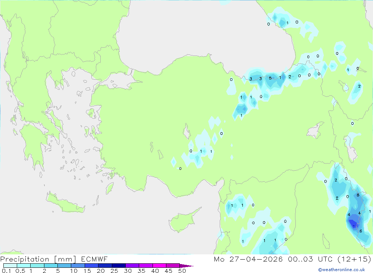Click the '45' legend scale label
Image resolution: width=373 pixels, height=273 pixels.
(169, 271)
